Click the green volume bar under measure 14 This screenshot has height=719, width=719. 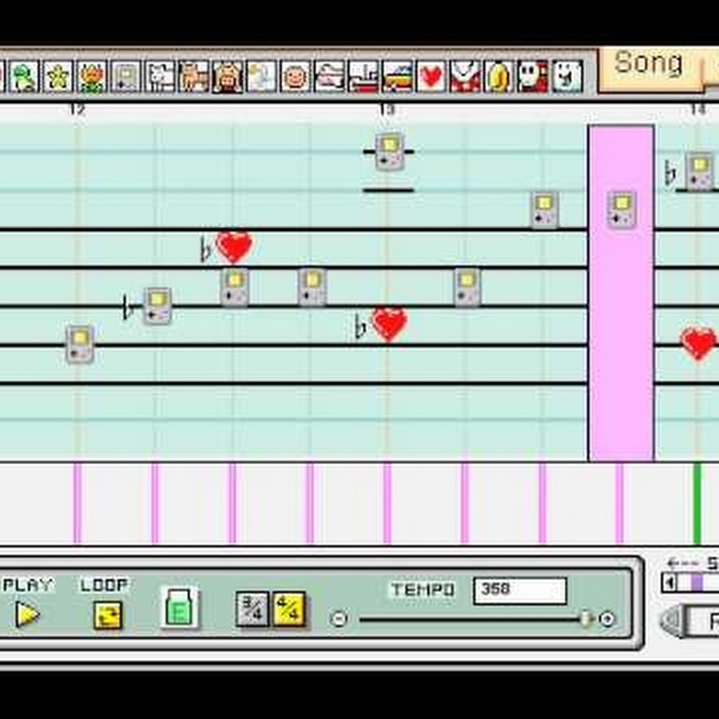(x=697, y=503)
